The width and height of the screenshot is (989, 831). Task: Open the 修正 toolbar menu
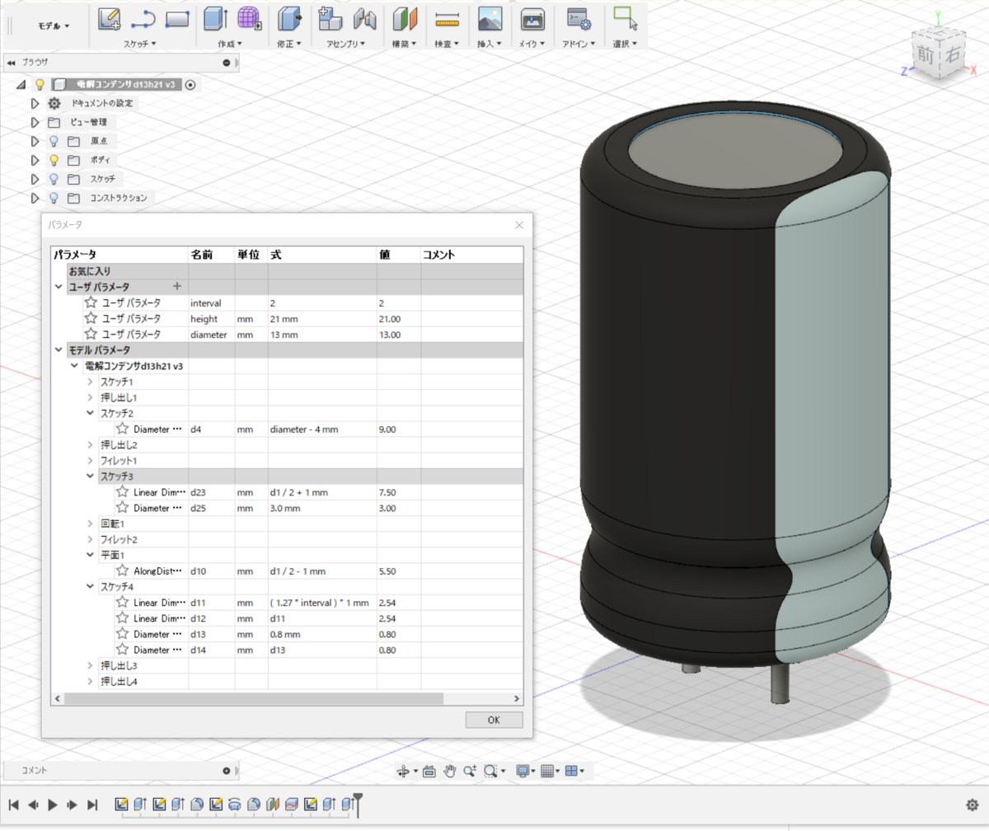[x=289, y=43]
